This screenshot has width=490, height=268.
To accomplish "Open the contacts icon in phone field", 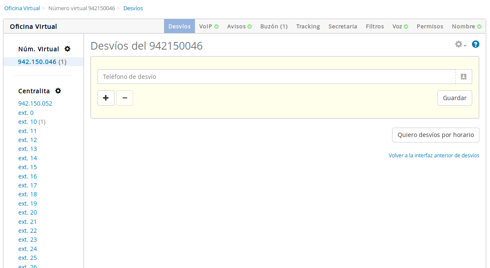I will 463,77.
